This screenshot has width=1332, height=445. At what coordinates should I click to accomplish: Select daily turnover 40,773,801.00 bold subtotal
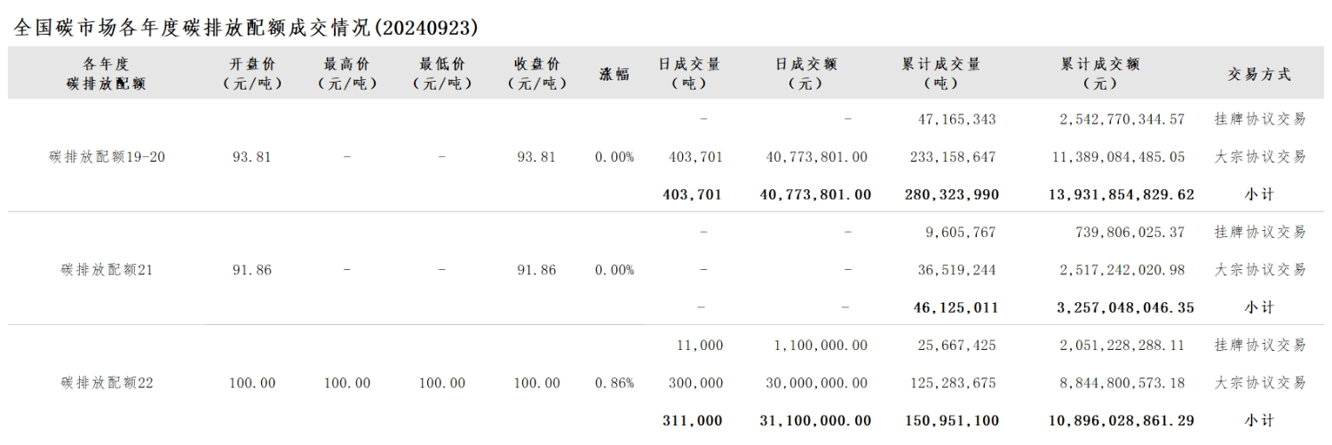click(x=816, y=195)
